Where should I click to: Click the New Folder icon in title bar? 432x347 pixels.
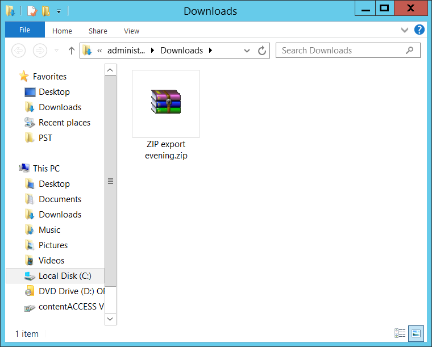click(x=45, y=11)
